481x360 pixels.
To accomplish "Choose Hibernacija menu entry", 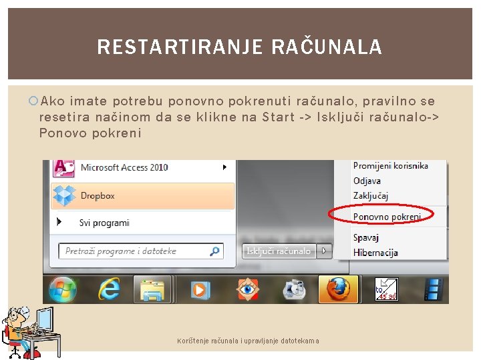I will [375, 253].
